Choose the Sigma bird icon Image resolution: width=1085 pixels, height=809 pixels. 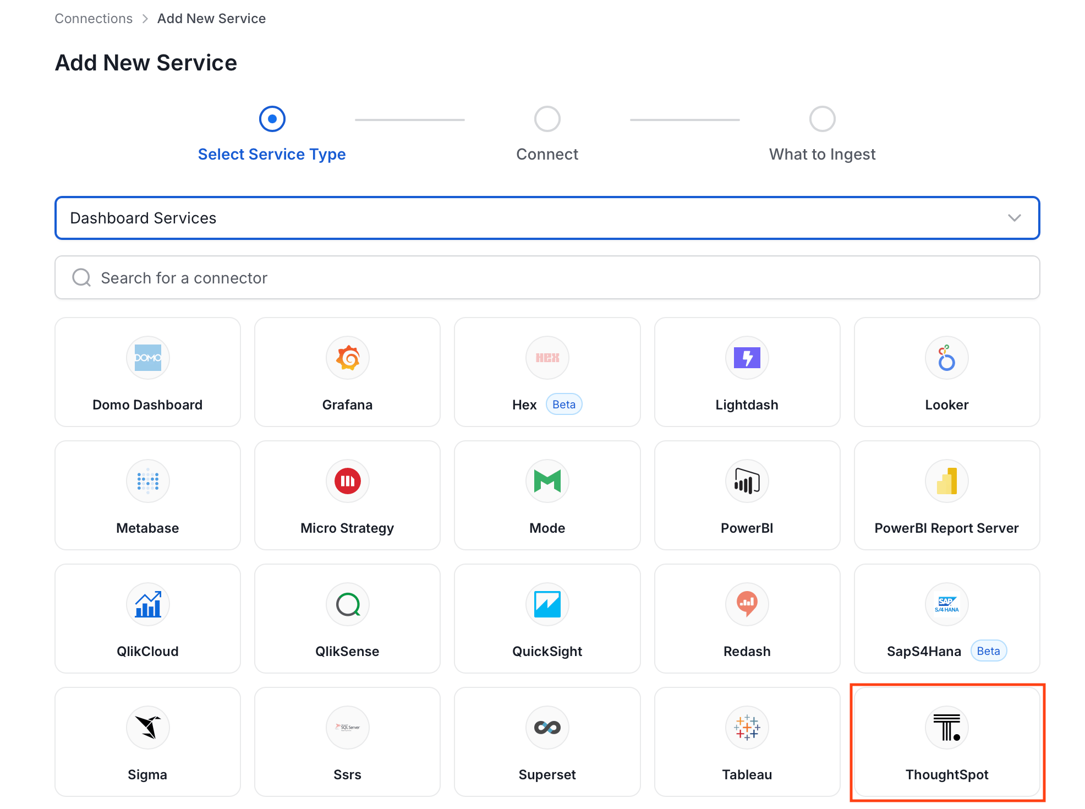[x=147, y=728]
